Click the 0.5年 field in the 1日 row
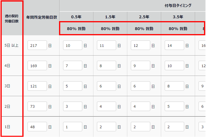206x137 pixels. pos(73,127)
